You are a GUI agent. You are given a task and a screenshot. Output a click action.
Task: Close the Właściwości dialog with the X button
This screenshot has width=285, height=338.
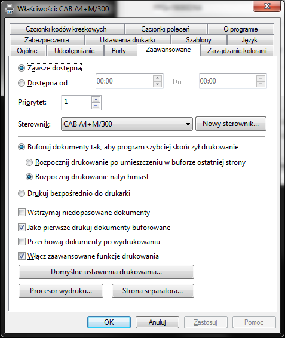tap(266, 6)
